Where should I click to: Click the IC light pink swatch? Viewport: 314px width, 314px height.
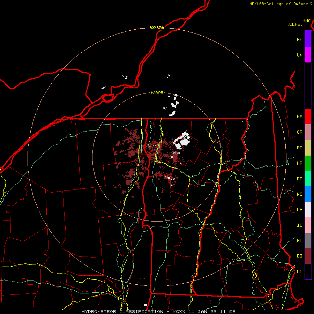click(x=308, y=225)
